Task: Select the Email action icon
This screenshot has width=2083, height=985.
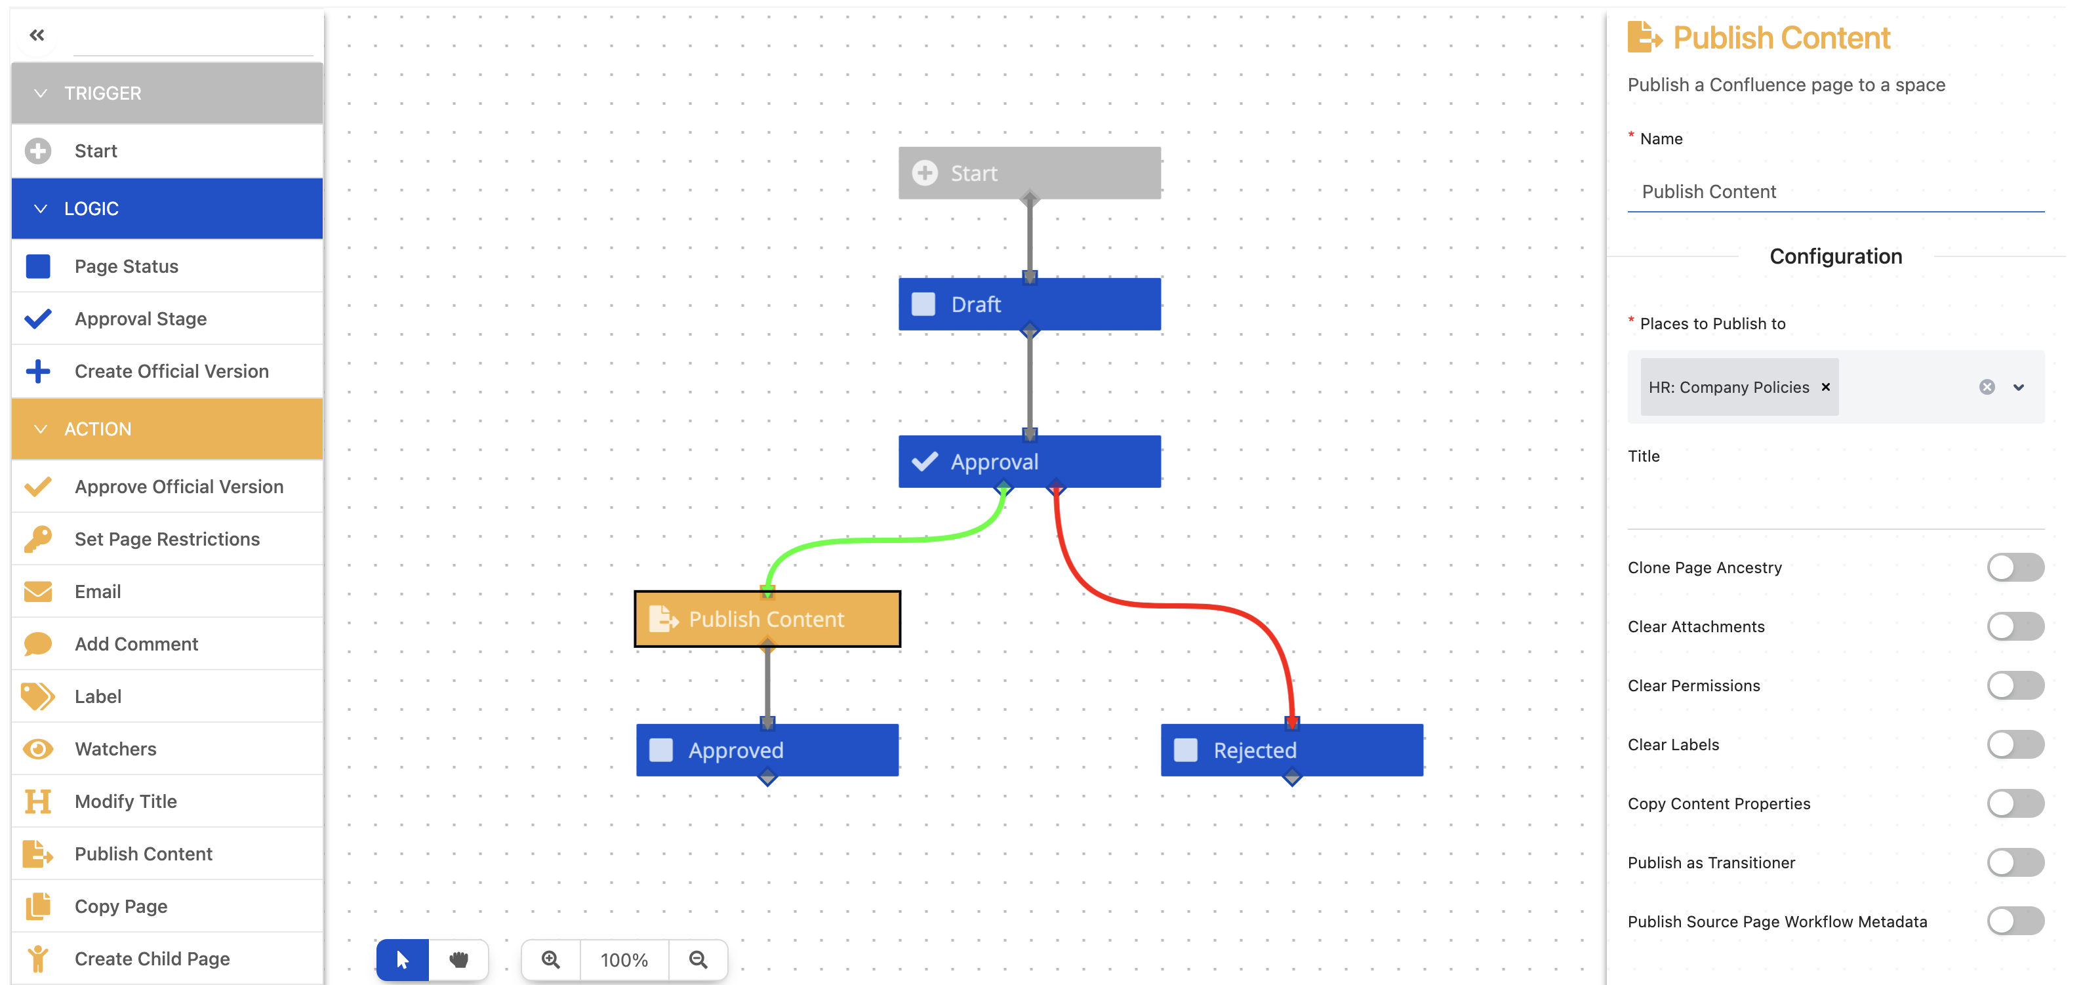Action: tap(37, 591)
